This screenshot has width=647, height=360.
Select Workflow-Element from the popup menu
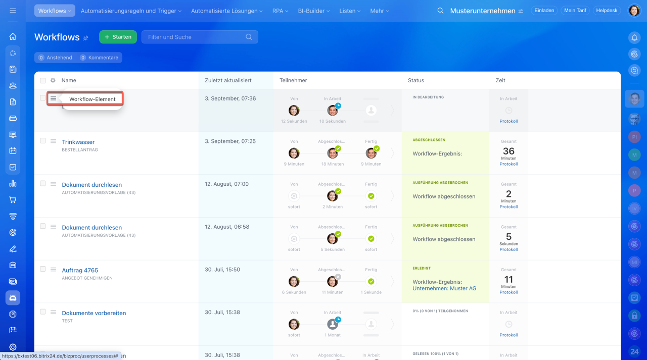(x=92, y=99)
